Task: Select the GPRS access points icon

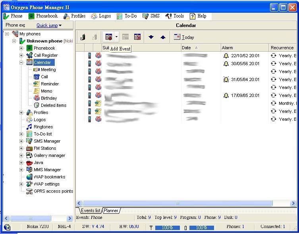Action: 29,191
